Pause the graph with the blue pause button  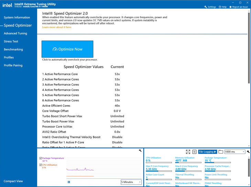(x=69, y=182)
